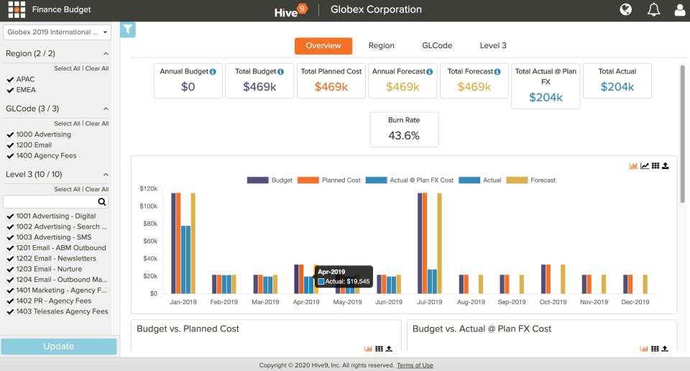This screenshot has width=690, height=371.
Task: Click the Level 3 search magnifier icon
Action: tap(101, 201)
